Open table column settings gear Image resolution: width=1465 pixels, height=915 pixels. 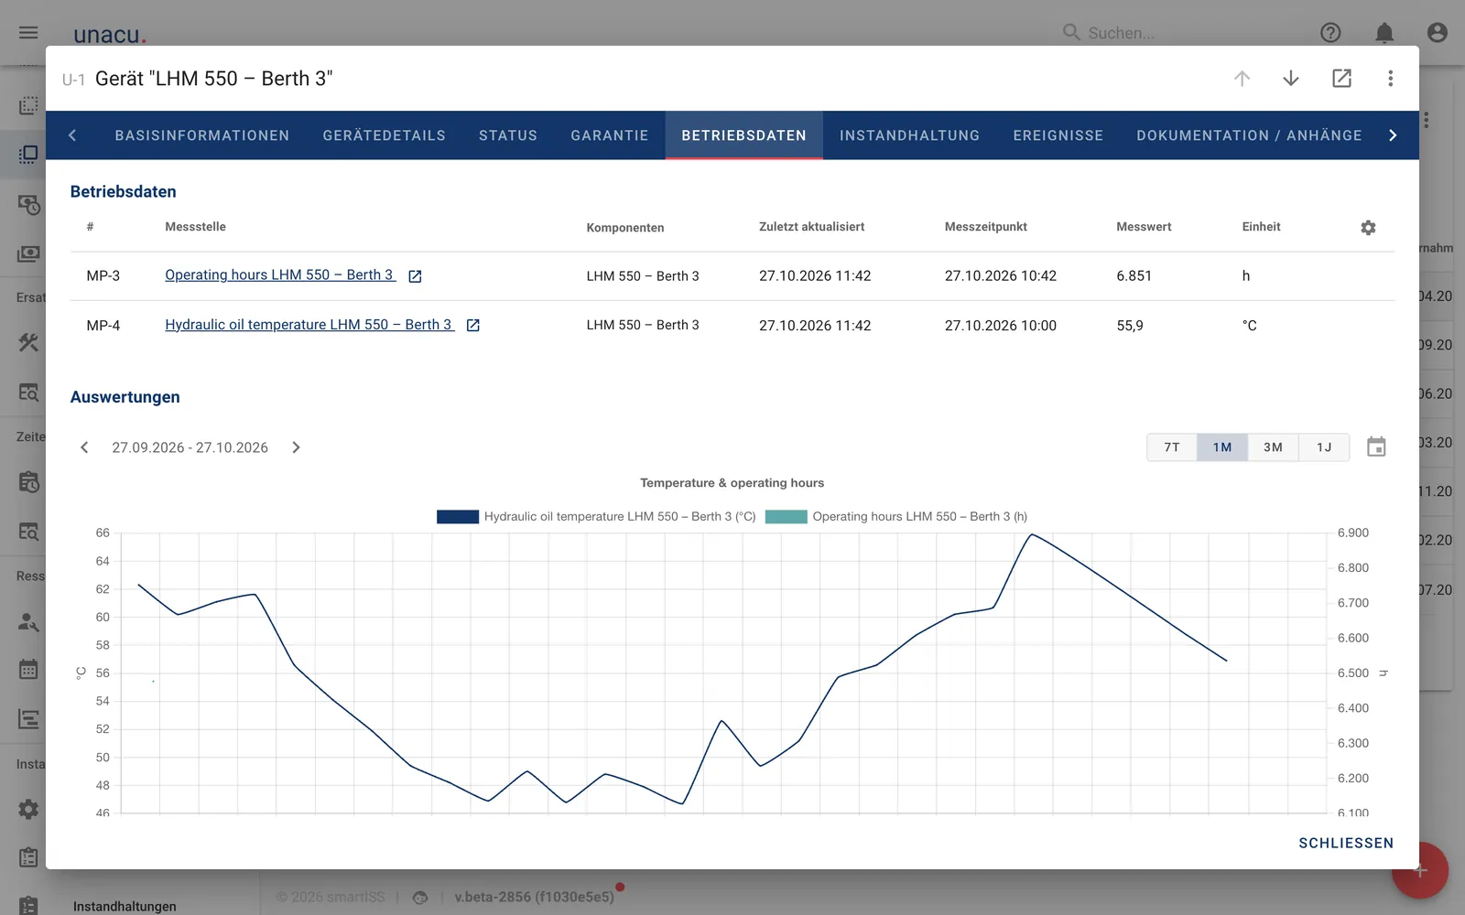pyautogui.click(x=1368, y=228)
